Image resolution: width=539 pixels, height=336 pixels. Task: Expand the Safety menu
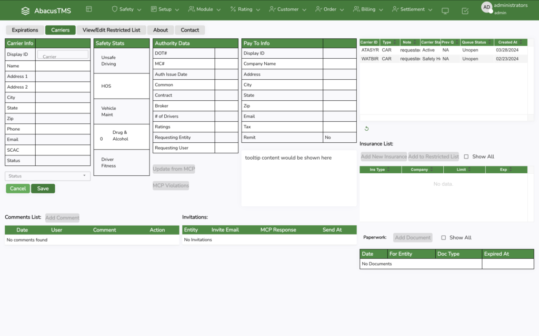(x=126, y=9)
